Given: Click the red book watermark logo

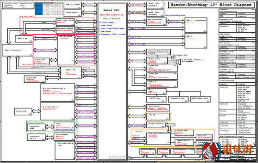Looking at the screenshot, I should point(212,151).
